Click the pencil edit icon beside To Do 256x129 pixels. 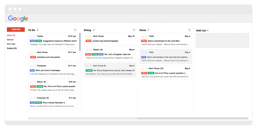(x=38, y=30)
